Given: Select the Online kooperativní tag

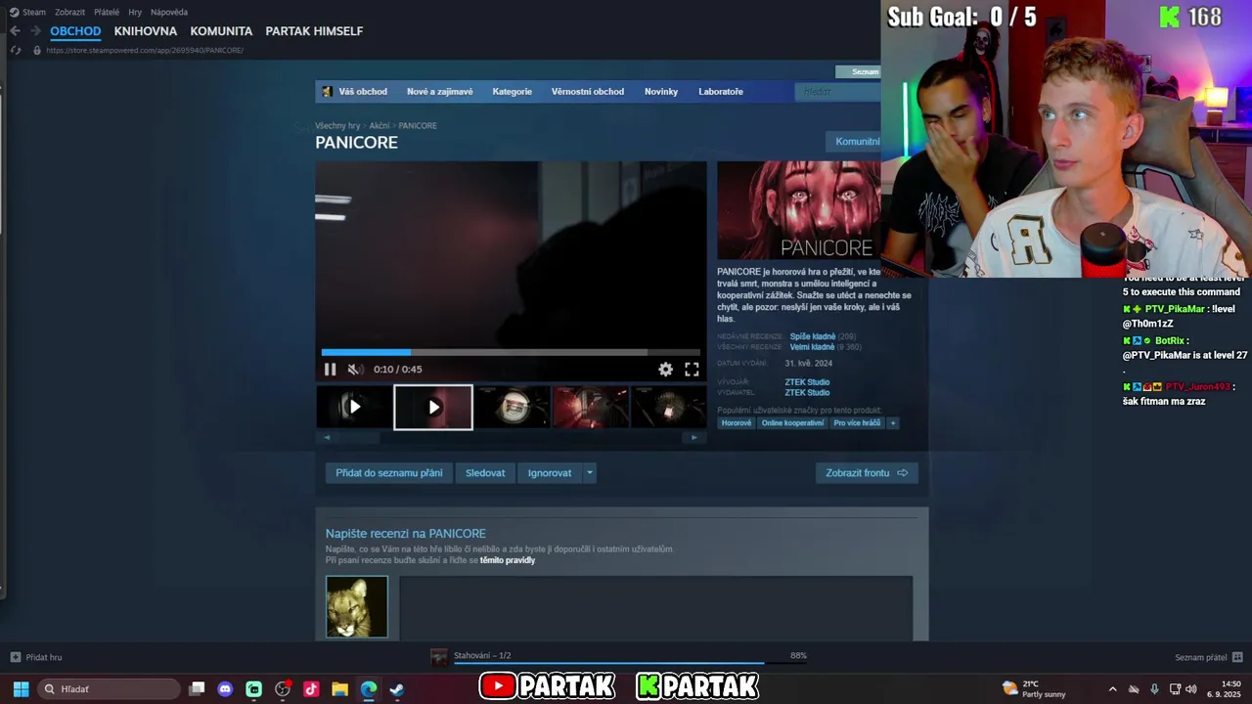Looking at the screenshot, I should coord(792,423).
